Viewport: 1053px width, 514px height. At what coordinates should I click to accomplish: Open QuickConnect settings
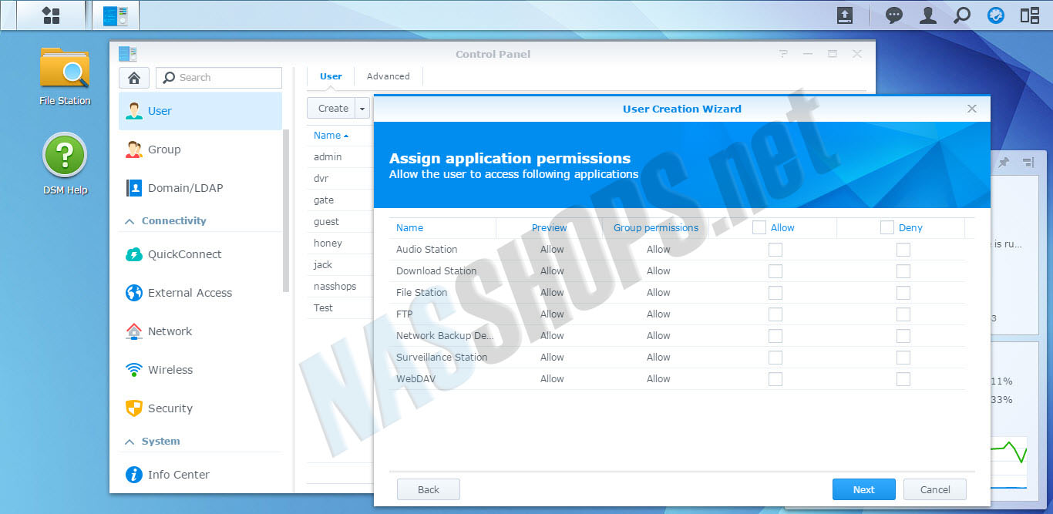[x=200, y=254]
